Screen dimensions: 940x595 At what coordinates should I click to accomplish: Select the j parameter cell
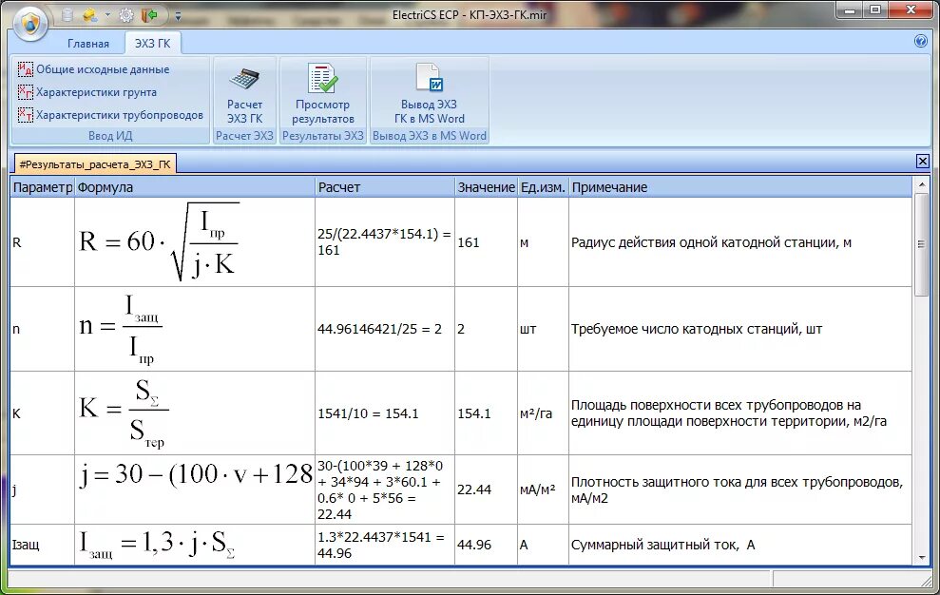click(x=43, y=489)
